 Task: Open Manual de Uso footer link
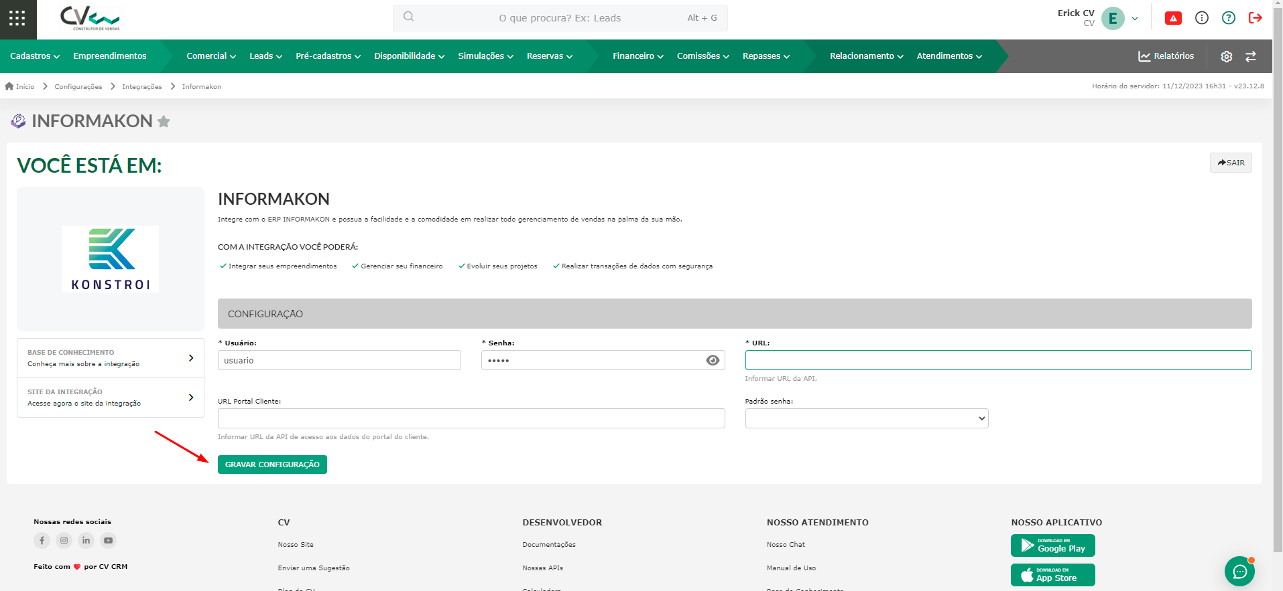tap(792, 568)
